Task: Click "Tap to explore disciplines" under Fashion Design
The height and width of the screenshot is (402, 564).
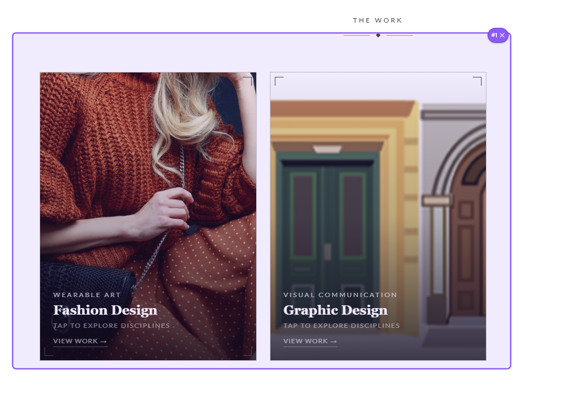Action: [x=112, y=326]
